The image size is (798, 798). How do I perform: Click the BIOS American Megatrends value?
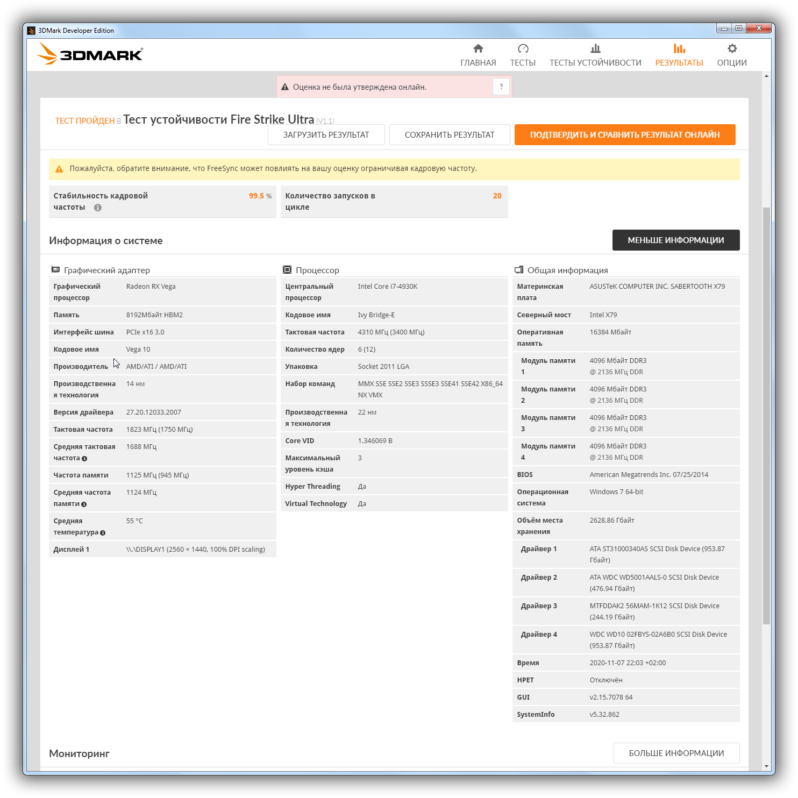649,475
